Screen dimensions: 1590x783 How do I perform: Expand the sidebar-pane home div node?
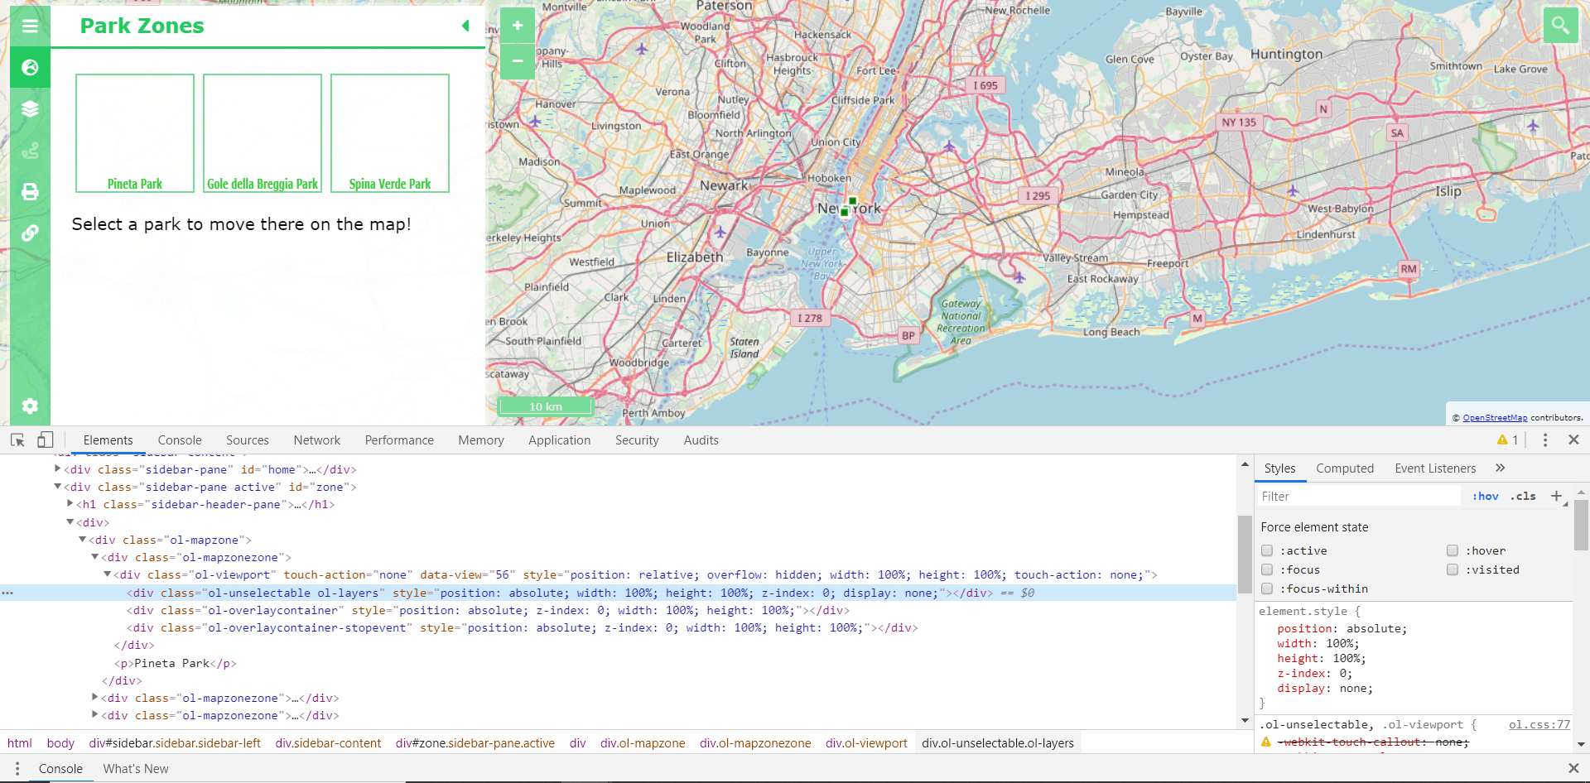[x=57, y=468]
